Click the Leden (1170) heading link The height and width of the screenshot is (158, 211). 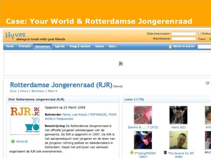pos(134,100)
